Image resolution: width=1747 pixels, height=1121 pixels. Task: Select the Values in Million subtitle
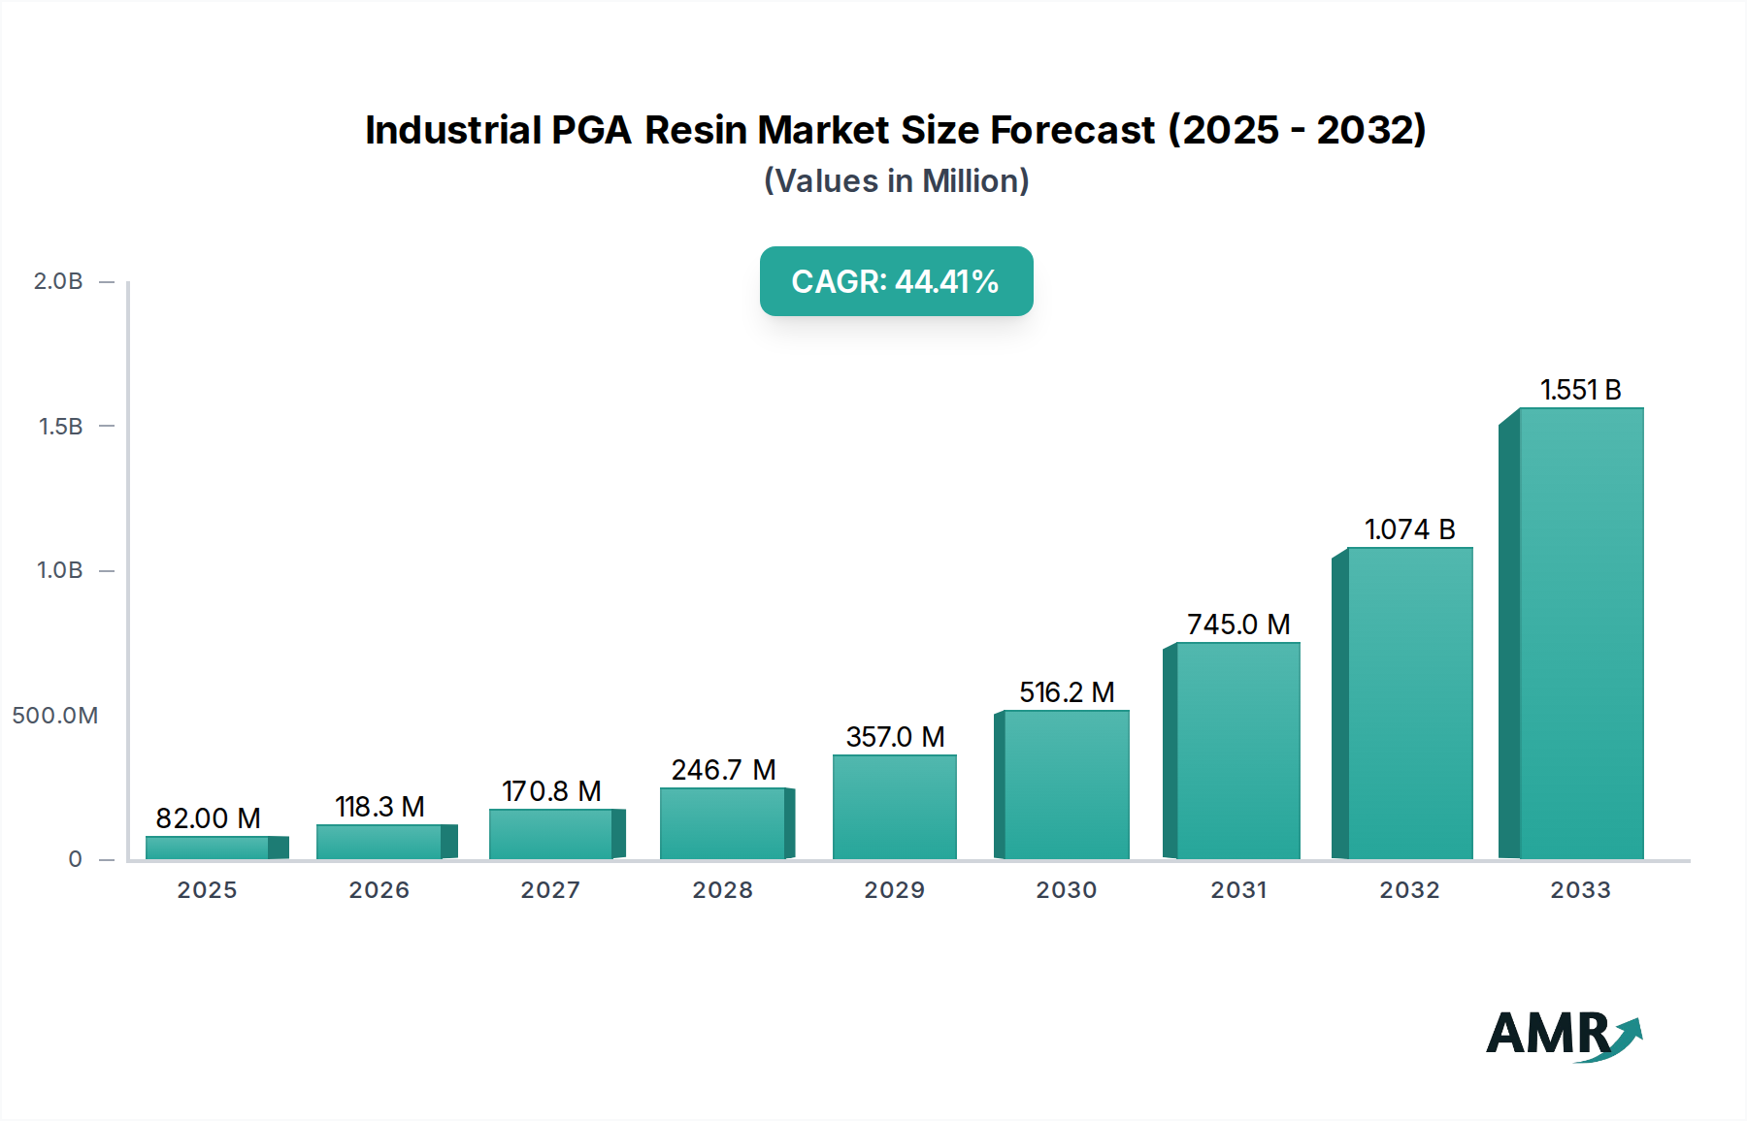pyautogui.click(x=895, y=180)
